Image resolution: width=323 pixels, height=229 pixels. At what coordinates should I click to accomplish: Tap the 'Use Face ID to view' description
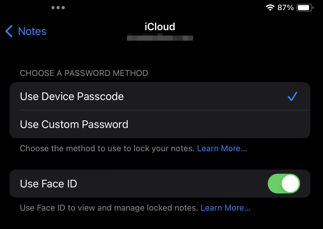pos(109,208)
